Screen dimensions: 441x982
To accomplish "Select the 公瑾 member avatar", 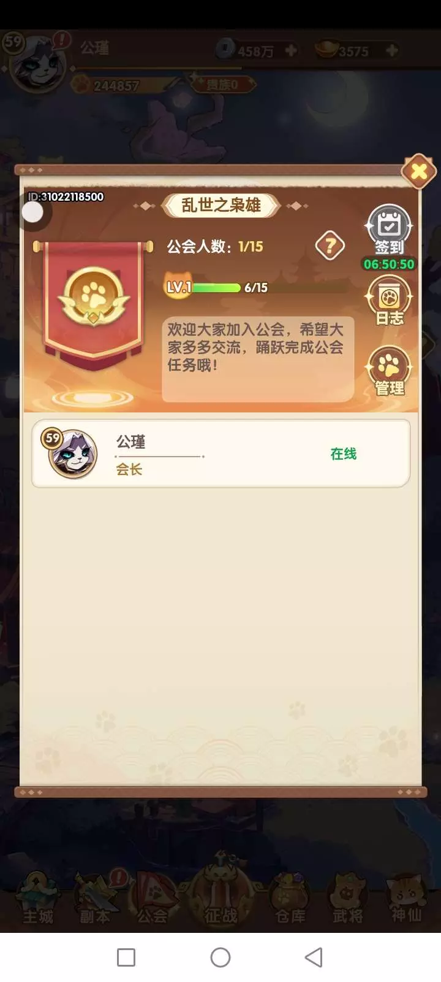I will tap(72, 454).
